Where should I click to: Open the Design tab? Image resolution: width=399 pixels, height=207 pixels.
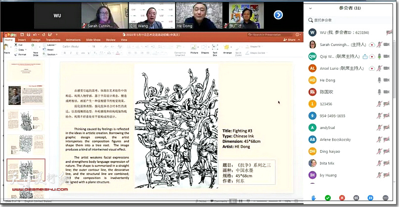click(x=36, y=40)
